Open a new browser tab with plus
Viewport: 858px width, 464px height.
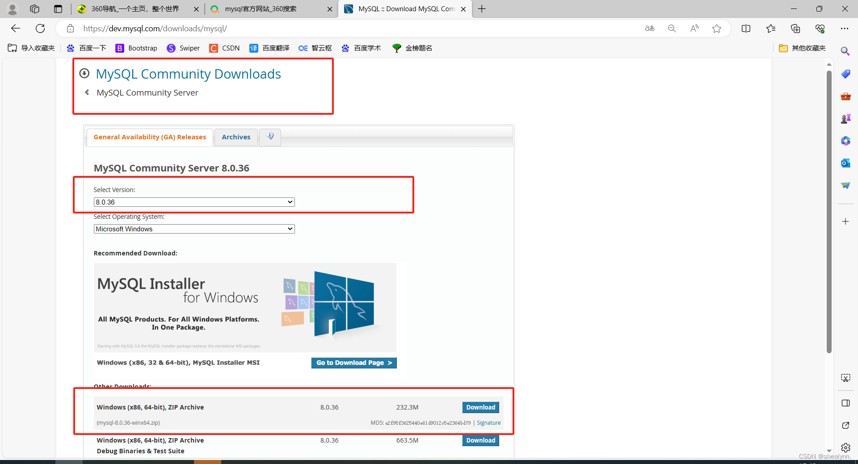[482, 9]
